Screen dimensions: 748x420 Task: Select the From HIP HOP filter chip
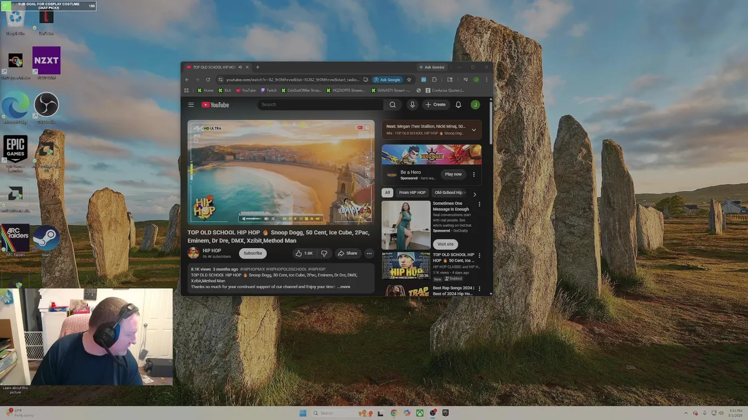pyautogui.click(x=412, y=192)
